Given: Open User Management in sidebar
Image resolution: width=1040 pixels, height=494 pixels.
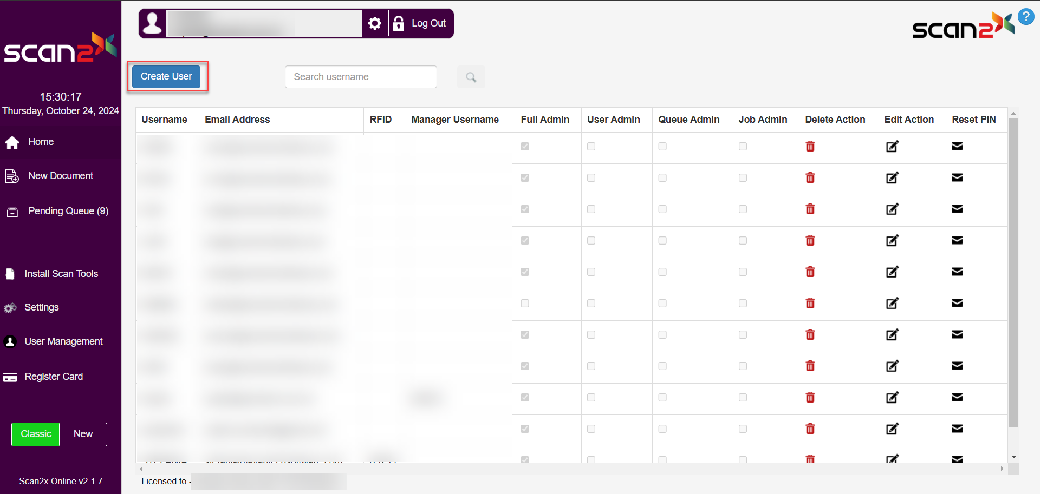Looking at the screenshot, I should [63, 341].
